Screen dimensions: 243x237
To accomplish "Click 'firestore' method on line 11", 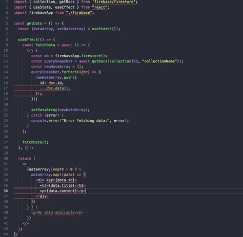I will pos(91,56).
